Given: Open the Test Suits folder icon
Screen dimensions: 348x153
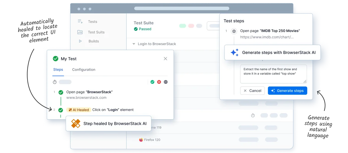Looking at the screenshot, I should 80,32.
